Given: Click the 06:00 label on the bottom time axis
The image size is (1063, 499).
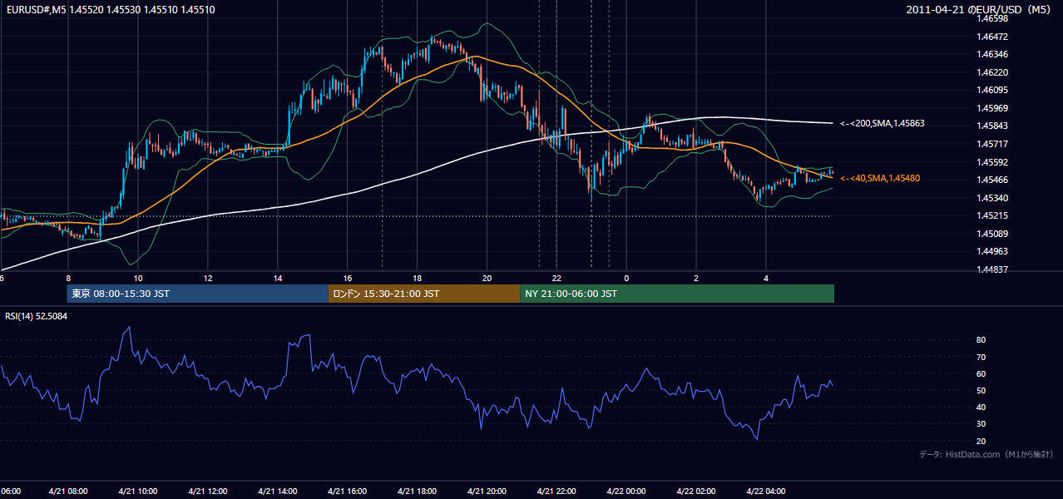Looking at the screenshot, I should tap(10, 491).
